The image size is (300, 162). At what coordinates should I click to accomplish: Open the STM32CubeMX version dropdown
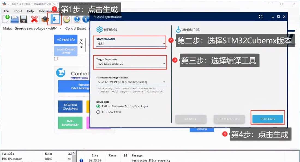[164, 43]
